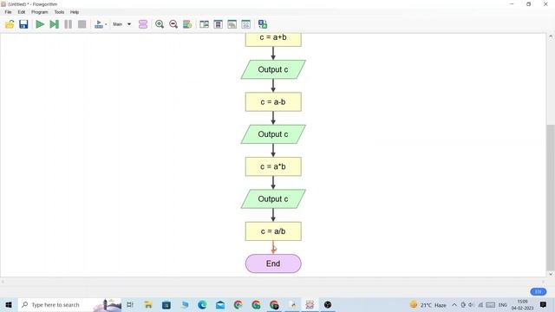Zoom out of the flowchart

tap(173, 24)
